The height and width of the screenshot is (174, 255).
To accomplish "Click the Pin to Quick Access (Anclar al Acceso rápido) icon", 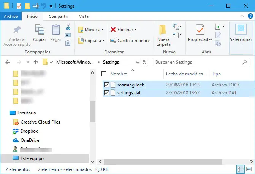I will click(17, 30).
